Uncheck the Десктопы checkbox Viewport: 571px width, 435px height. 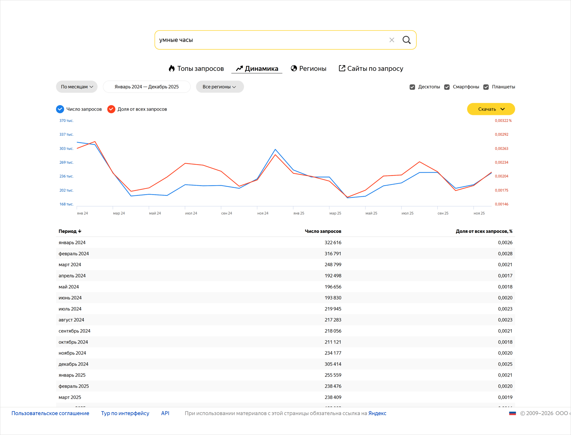click(412, 87)
